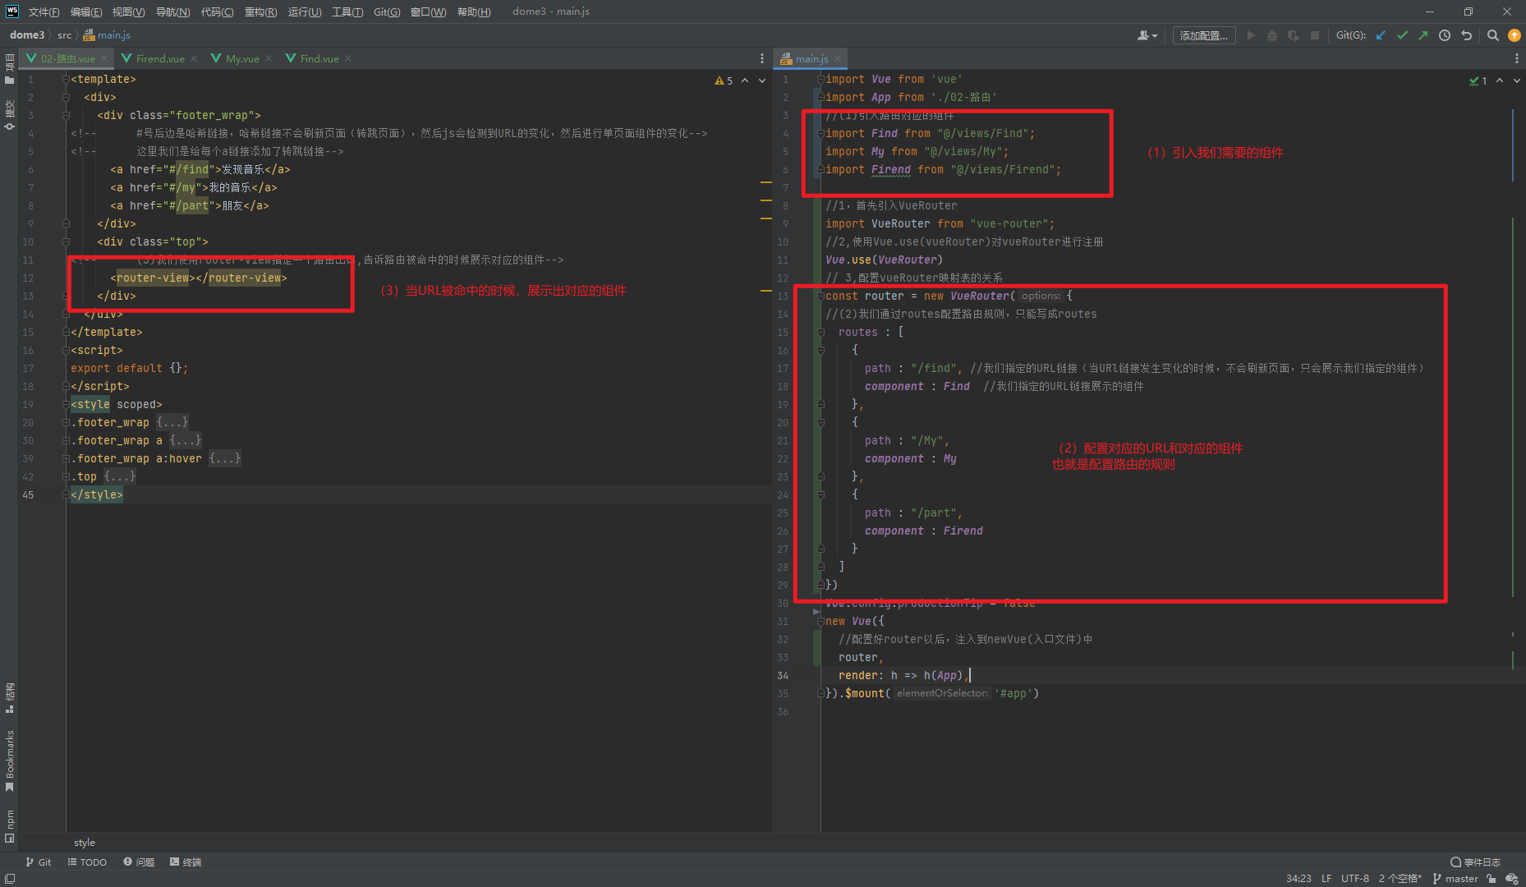Open the 导航(N) menu
1526x887 pixels.
click(x=172, y=11)
